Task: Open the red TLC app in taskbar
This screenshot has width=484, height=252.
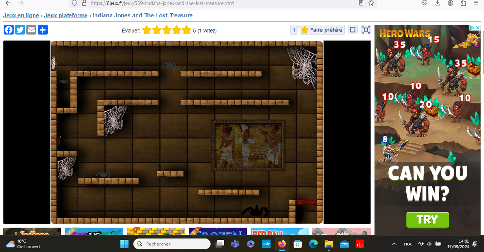Action: (360, 244)
